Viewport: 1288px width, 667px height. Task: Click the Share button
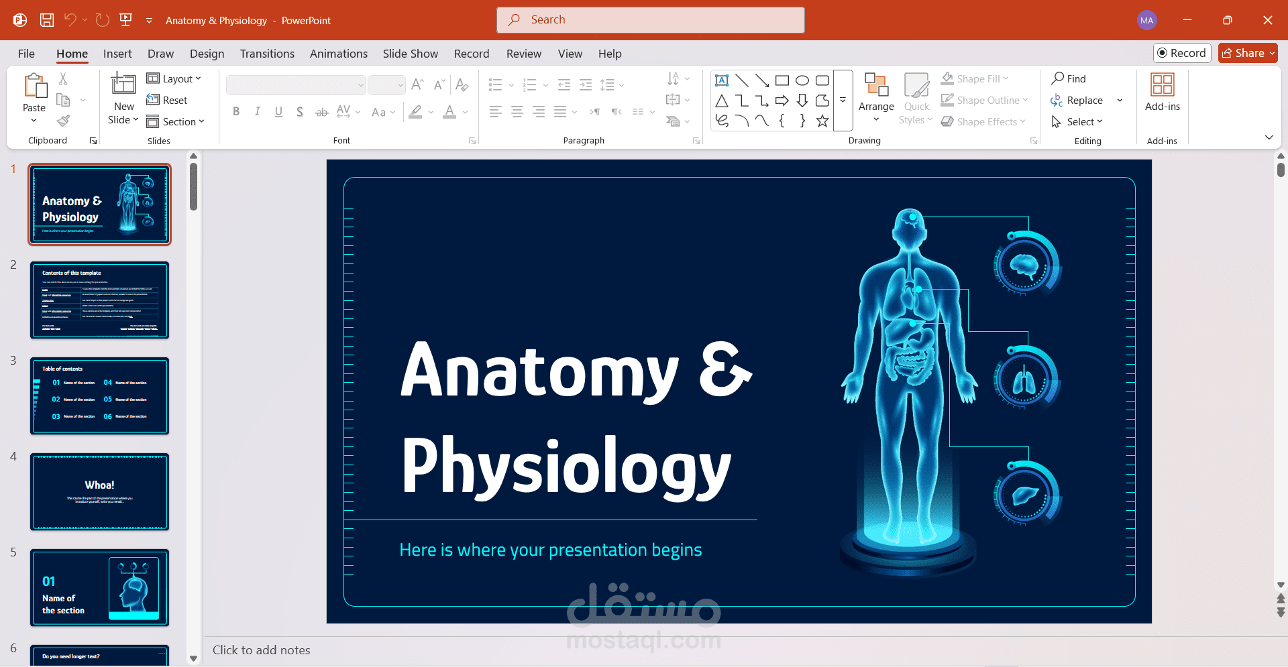[1248, 53]
